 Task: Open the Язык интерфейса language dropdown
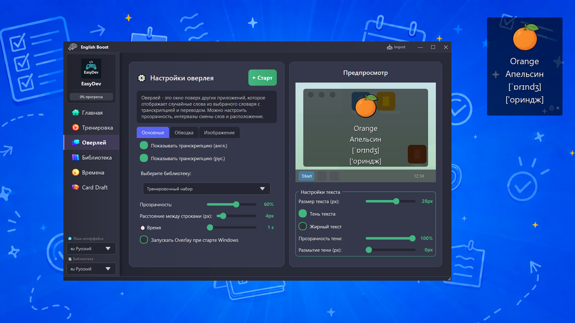point(91,249)
